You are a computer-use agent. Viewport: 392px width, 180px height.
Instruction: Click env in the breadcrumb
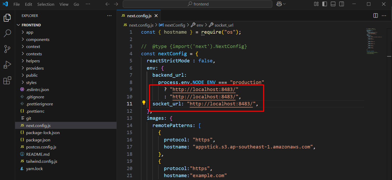200,25
